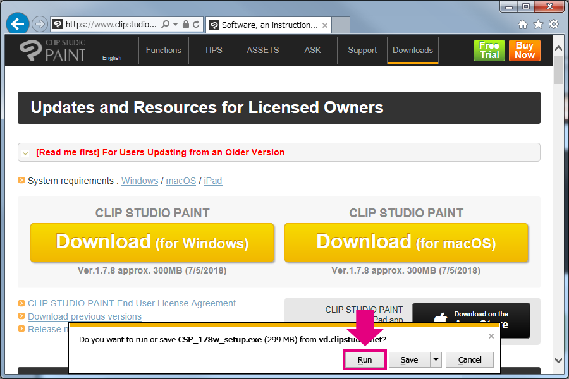
Task: Click the Home icon in browser toolbar
Action: click(523, 25)
